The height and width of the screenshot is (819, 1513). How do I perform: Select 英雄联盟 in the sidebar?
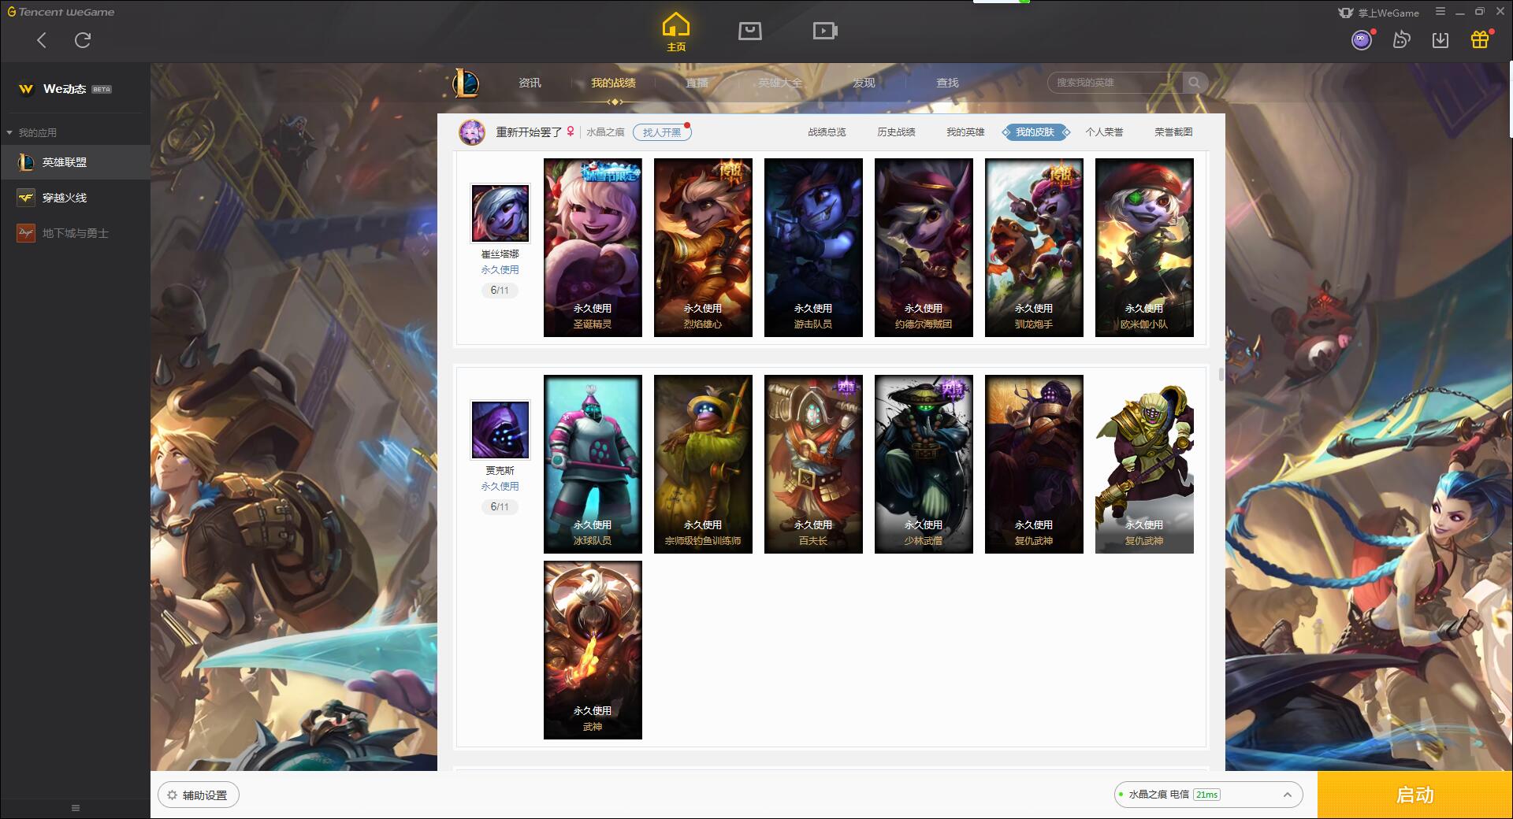pyautogui.click(x=75, y=162)
